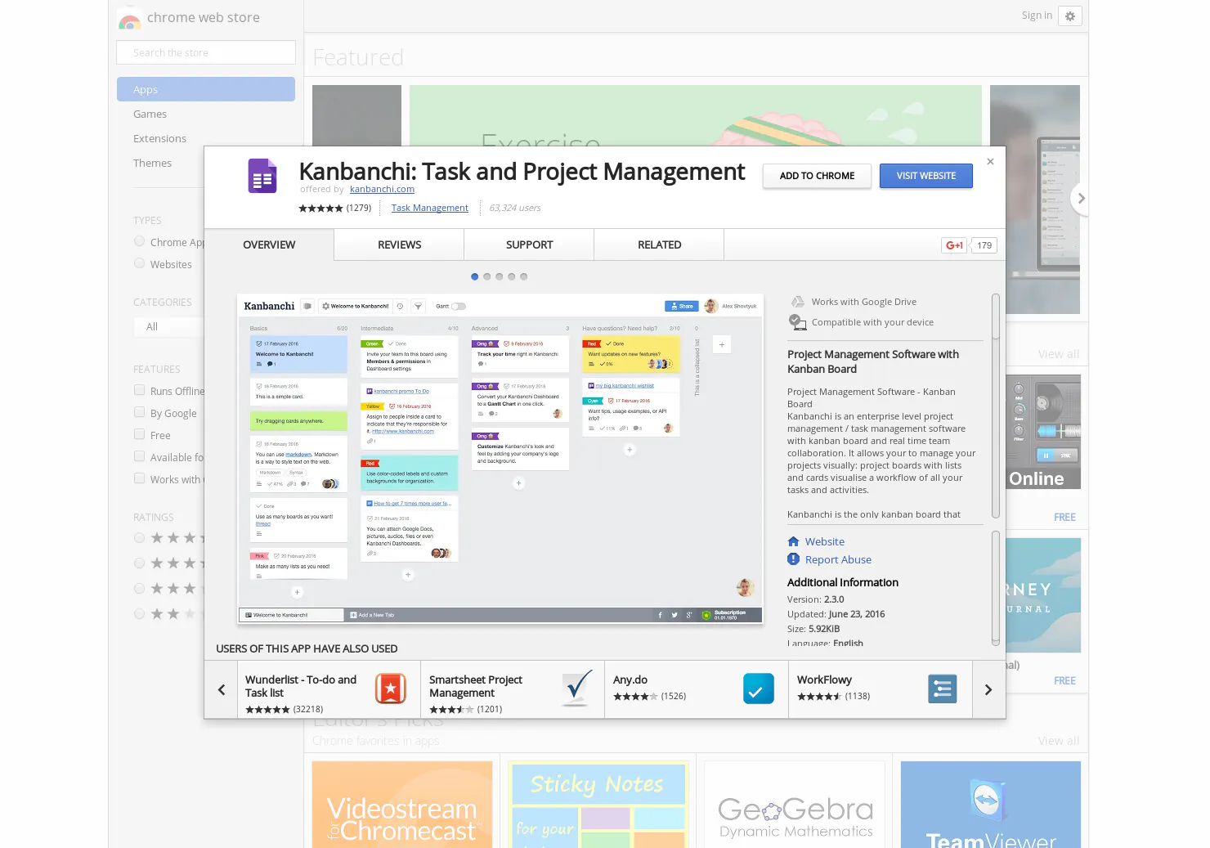
Task: Click the Chrome Web Store rainbow logo
Action: pyautogui.click(x=129, y=20)
